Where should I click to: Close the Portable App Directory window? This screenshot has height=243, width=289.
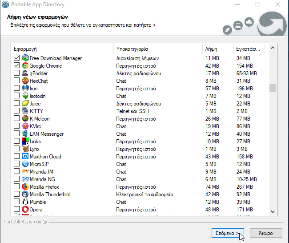[x=278, y=4]
